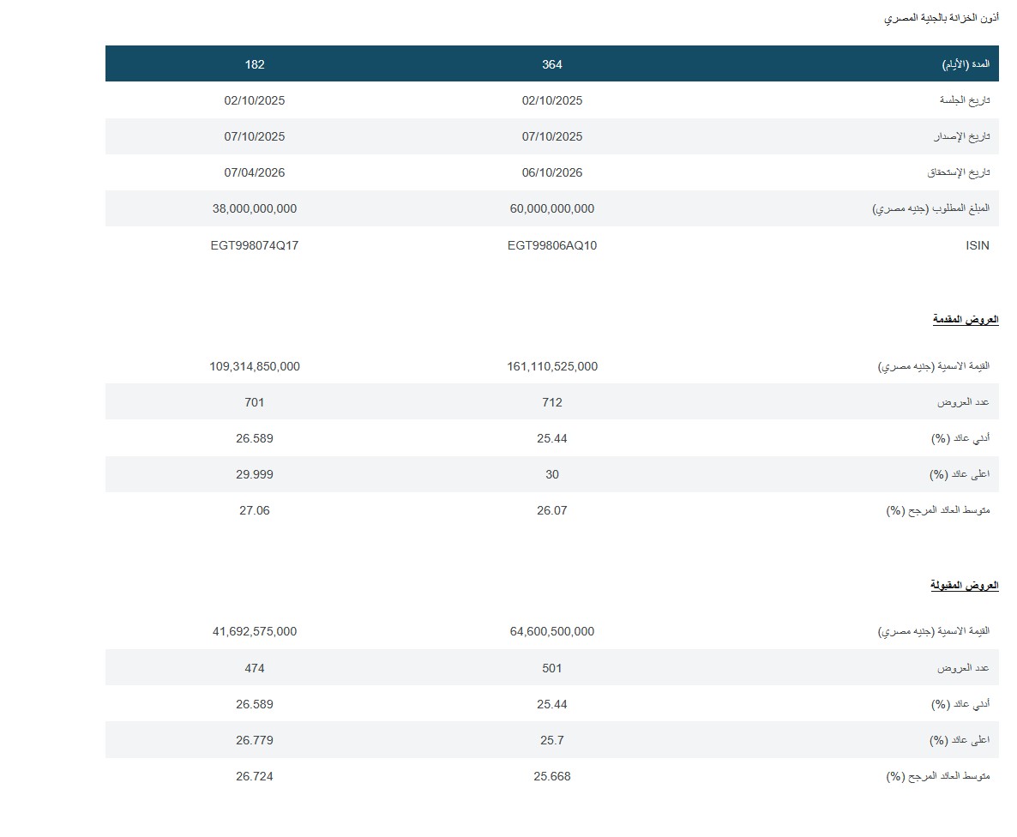Click ISIN code EGT998074Q17

[255, 245]
